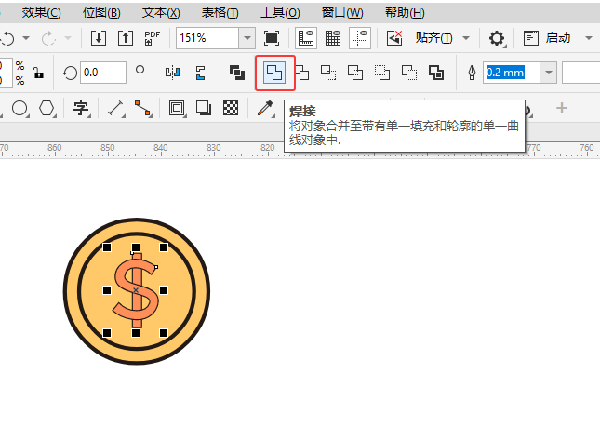This screenshot has height=427, width=600.
Task: Toggle the snap off icon
Action: 394,38
